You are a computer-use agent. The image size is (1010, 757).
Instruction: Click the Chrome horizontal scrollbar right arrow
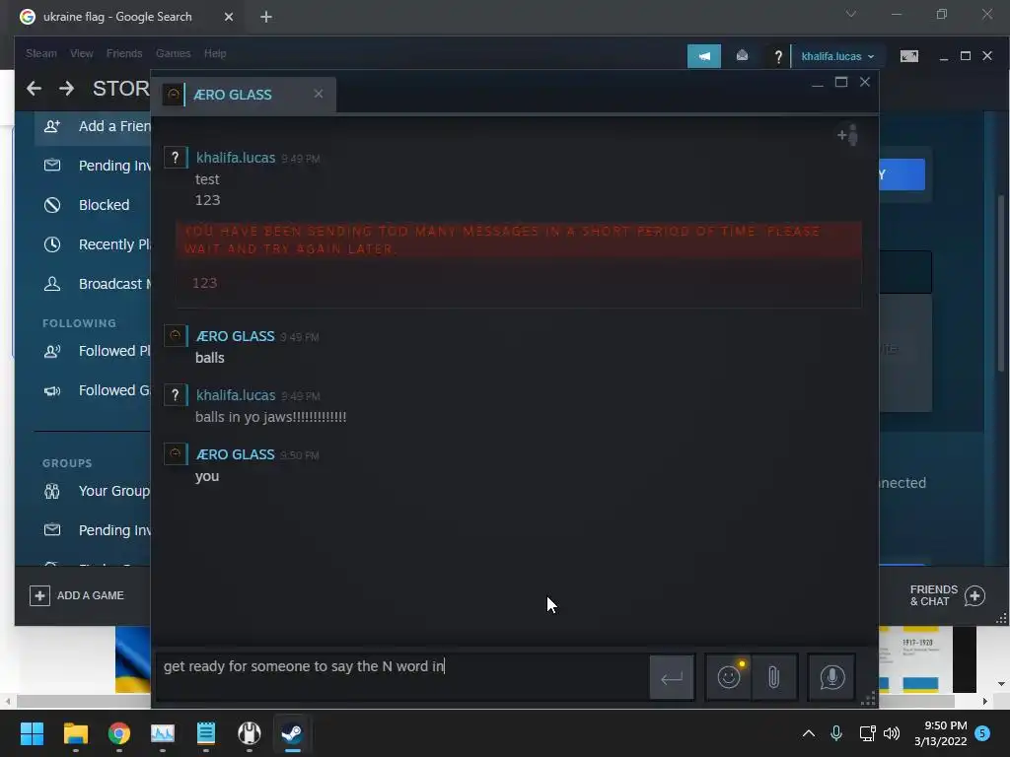pyautogui.click(x=985, y=701)
